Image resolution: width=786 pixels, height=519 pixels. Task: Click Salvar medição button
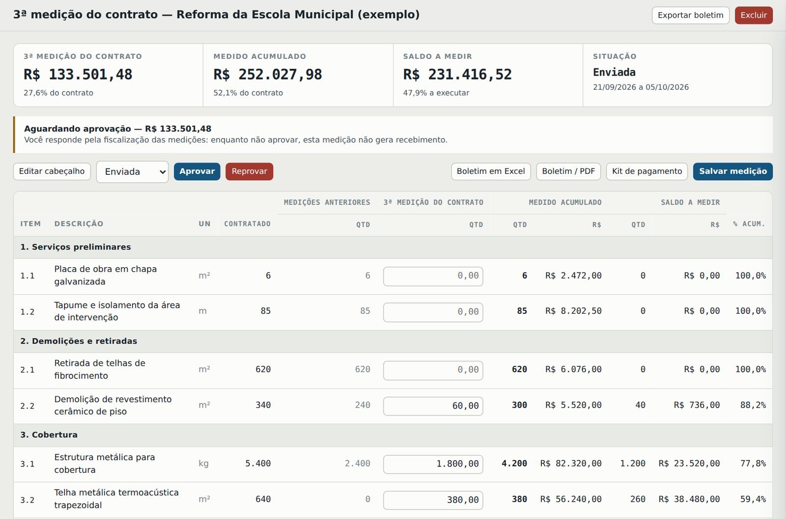(x=733, y=171)
